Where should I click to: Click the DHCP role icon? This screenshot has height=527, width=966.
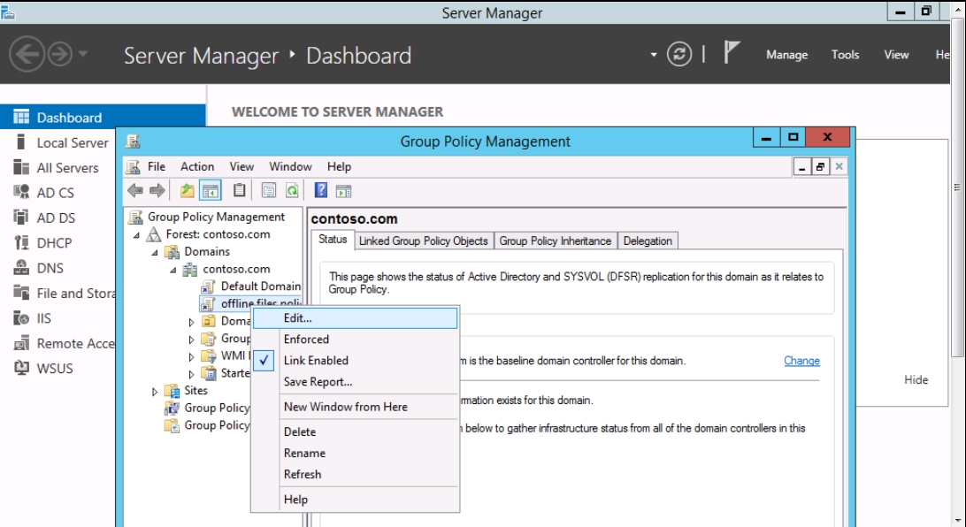pyautogui.click(x=21, y=242)
